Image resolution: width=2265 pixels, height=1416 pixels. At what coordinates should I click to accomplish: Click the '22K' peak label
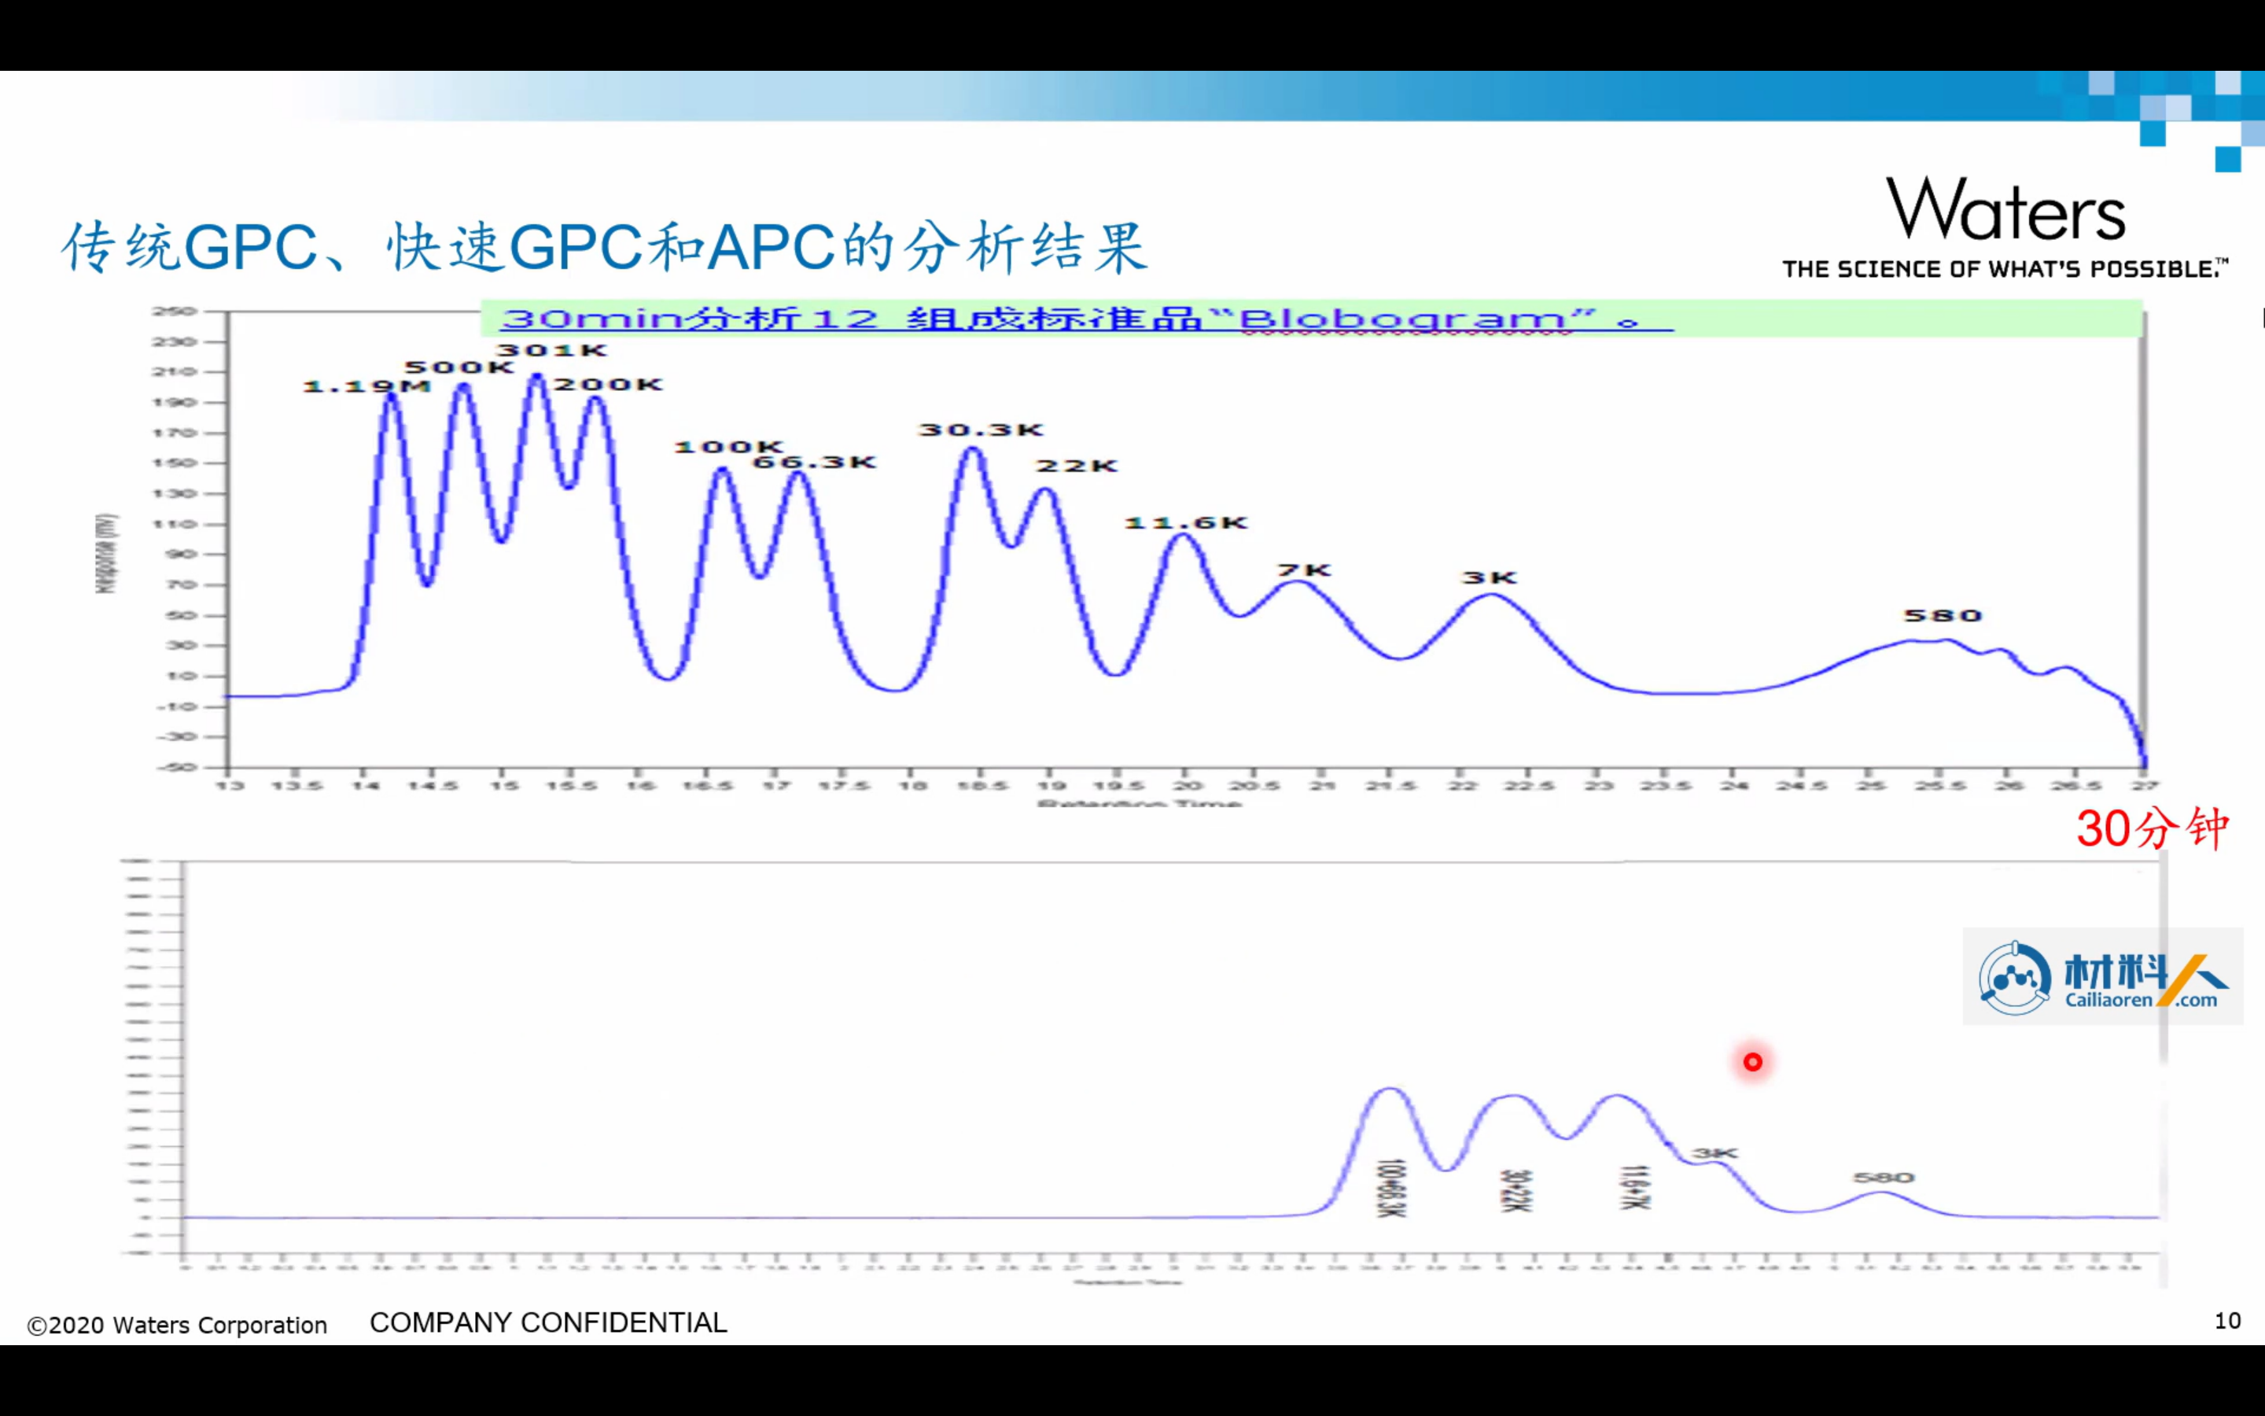click(1077, 466)
